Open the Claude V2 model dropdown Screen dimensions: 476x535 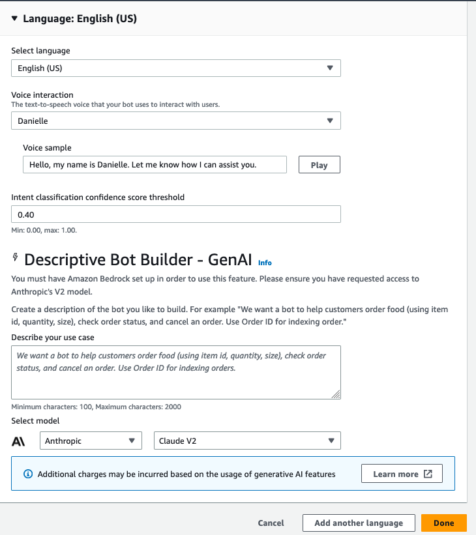point(247,441)
